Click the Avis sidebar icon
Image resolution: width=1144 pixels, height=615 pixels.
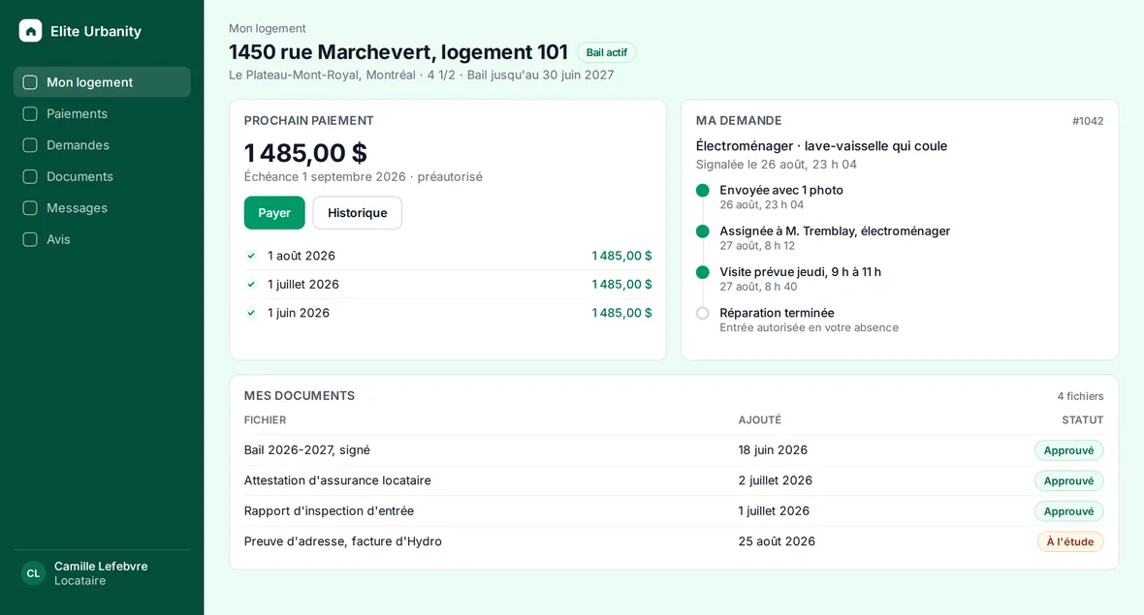[x=30, y=239]
